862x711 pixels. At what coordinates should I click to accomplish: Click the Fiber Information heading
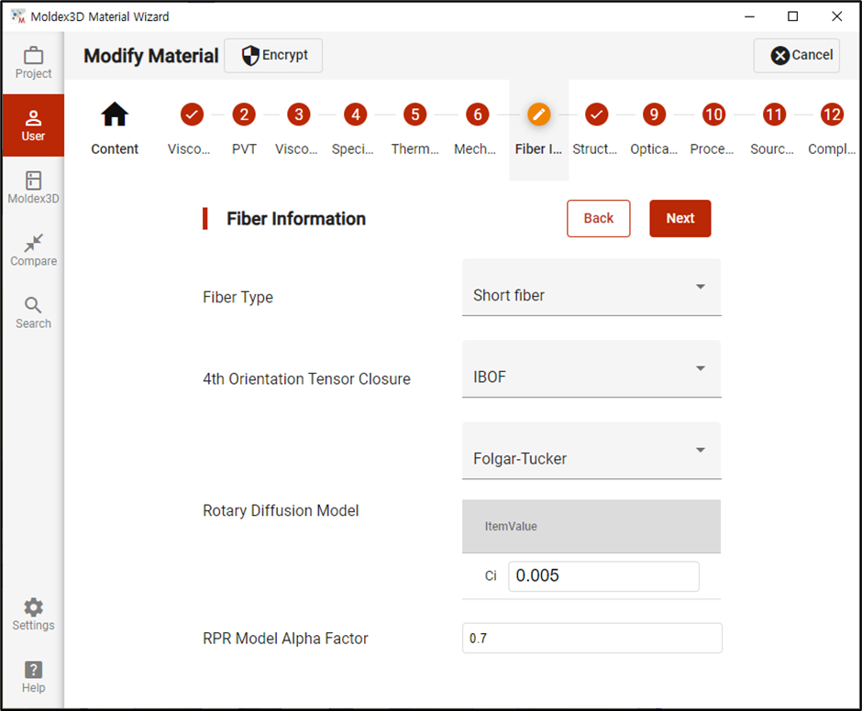coord(296,219)
